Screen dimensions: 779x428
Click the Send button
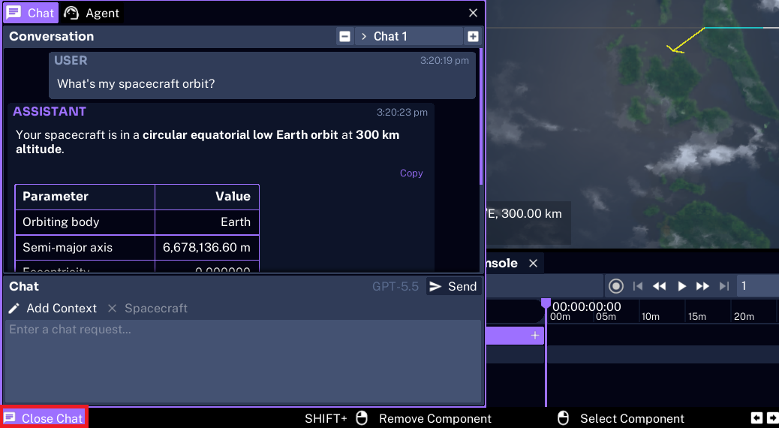453,286
